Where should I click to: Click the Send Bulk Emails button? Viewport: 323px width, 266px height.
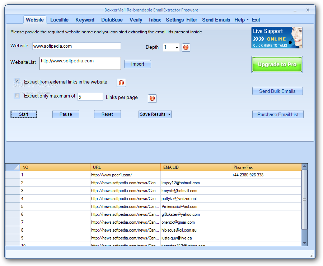(x=277, y=91)
